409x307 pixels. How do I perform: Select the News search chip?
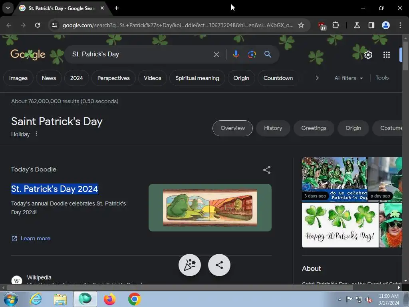pos(49,78)
